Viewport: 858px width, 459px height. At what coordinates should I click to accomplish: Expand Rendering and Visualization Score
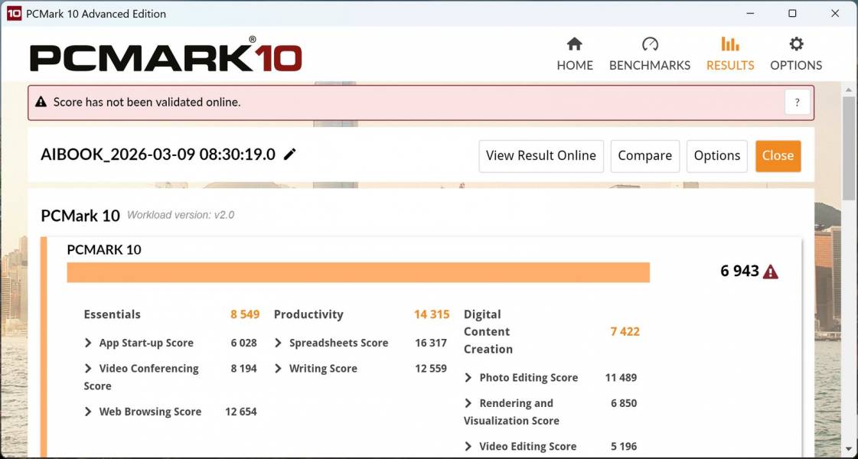468,403
